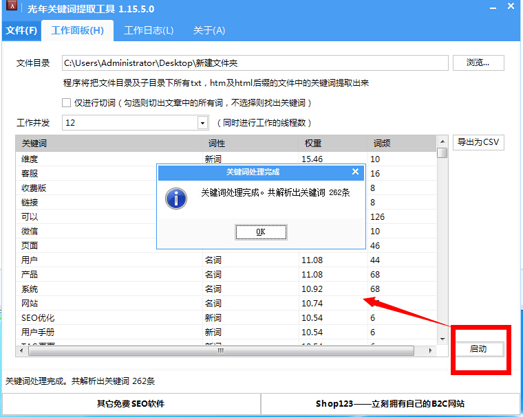523x417 pixels.
Task: Open the 关于(A) tab
Action: (x=209, y=31)
